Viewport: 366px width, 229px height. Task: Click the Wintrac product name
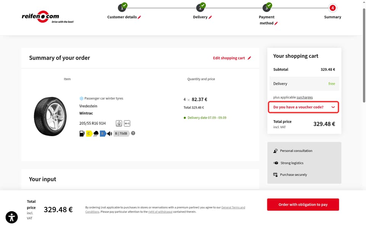click(x=86, y=113)
